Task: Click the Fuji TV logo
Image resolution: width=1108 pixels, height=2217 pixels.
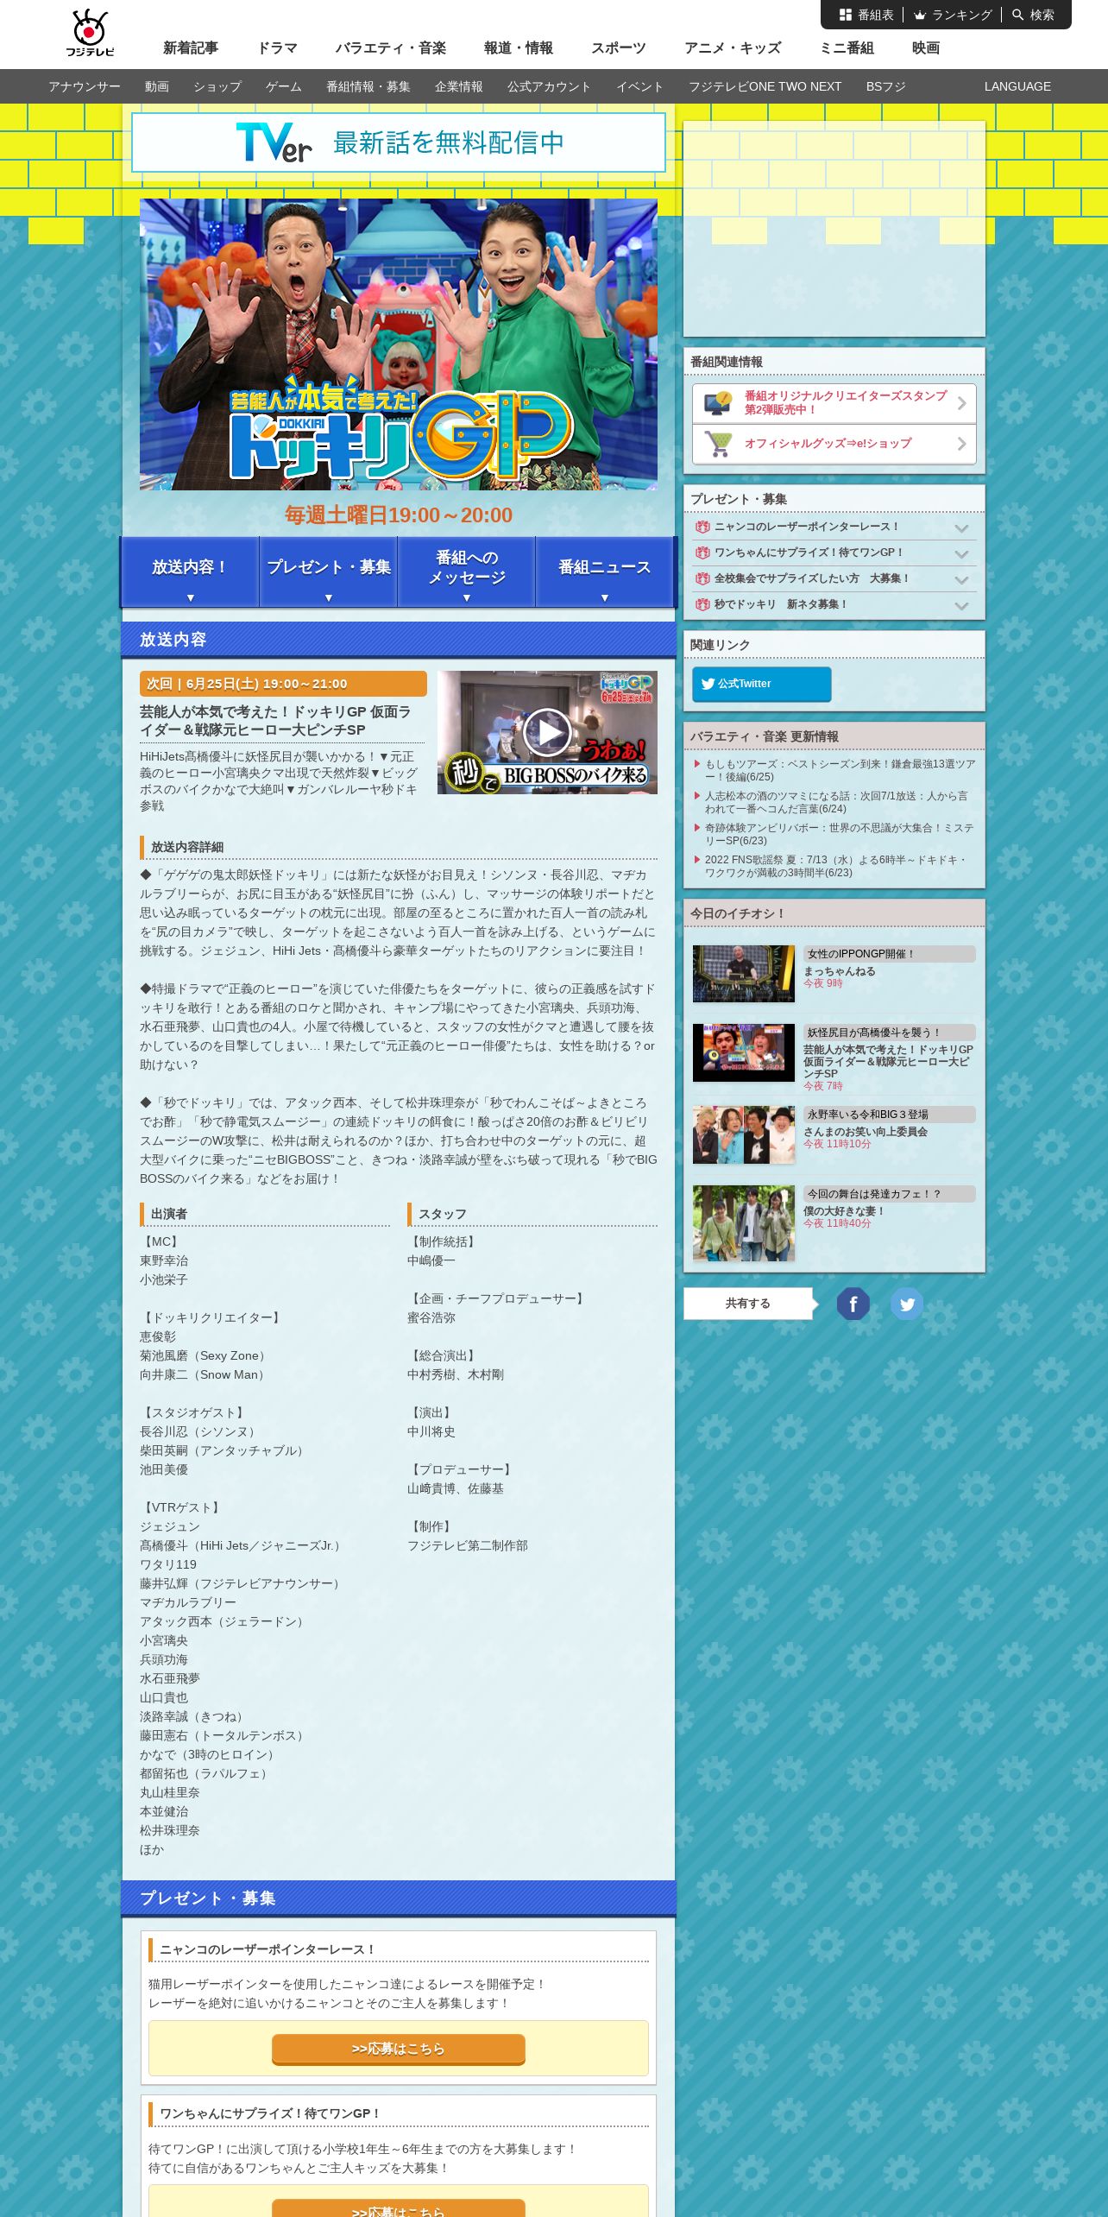Action: tap(90, 33)
